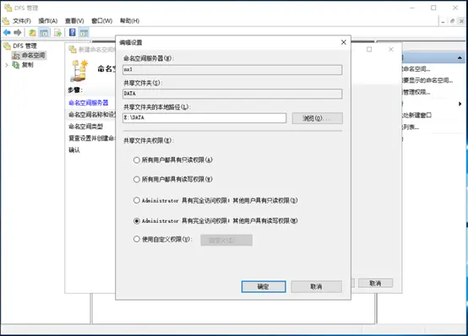This screenshot has height=336, width=468.
Task: Click 取消 in the 编辑设置 dialog
Action: [317, 287]
